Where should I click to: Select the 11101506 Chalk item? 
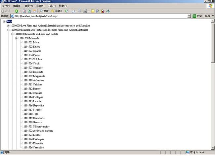point(31,64)
